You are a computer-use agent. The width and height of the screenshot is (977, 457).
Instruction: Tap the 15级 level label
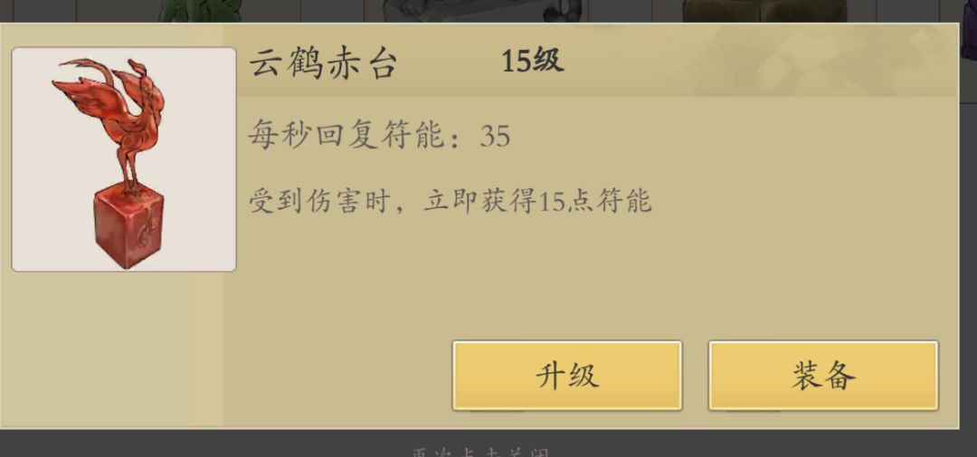[x=533, y=62]
